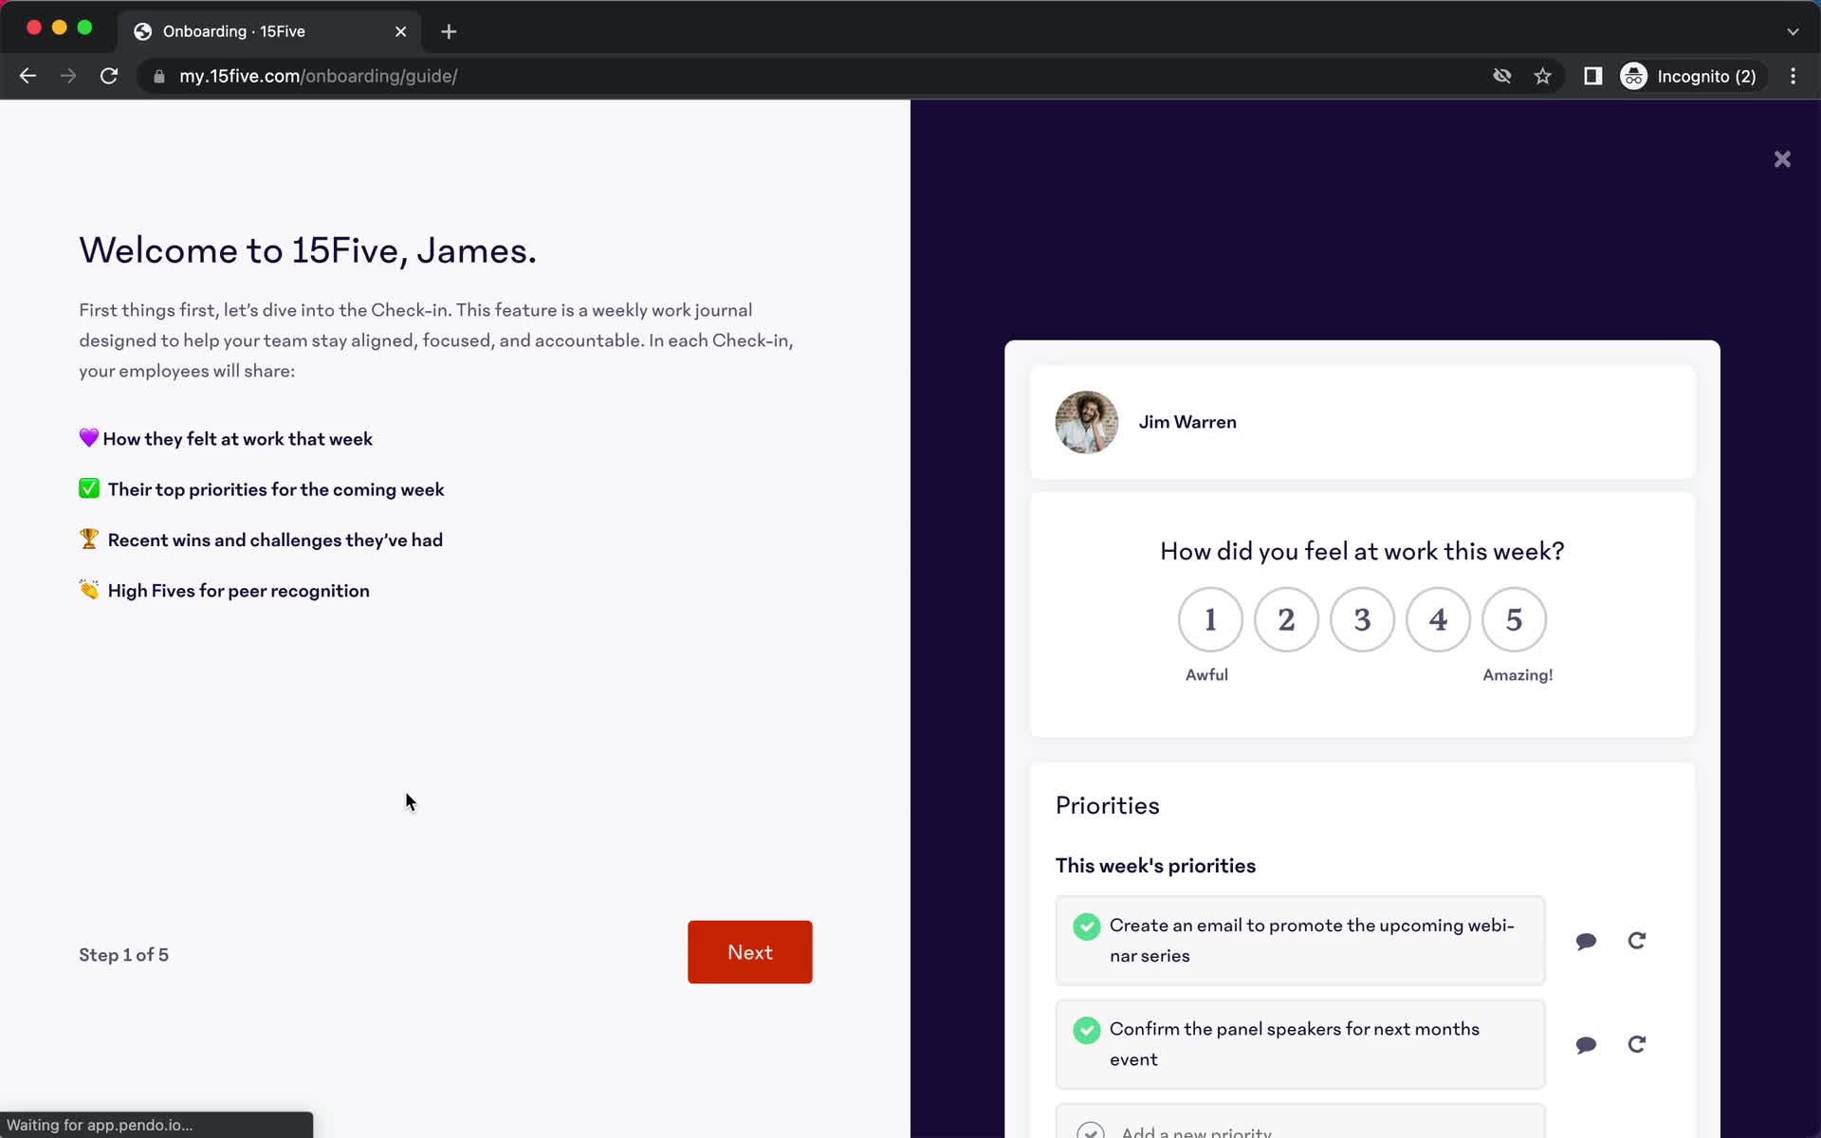Click carry-over arrow for panel speakers priority
This screenshot has width=1821, height=1138.
[1637, 1044]
